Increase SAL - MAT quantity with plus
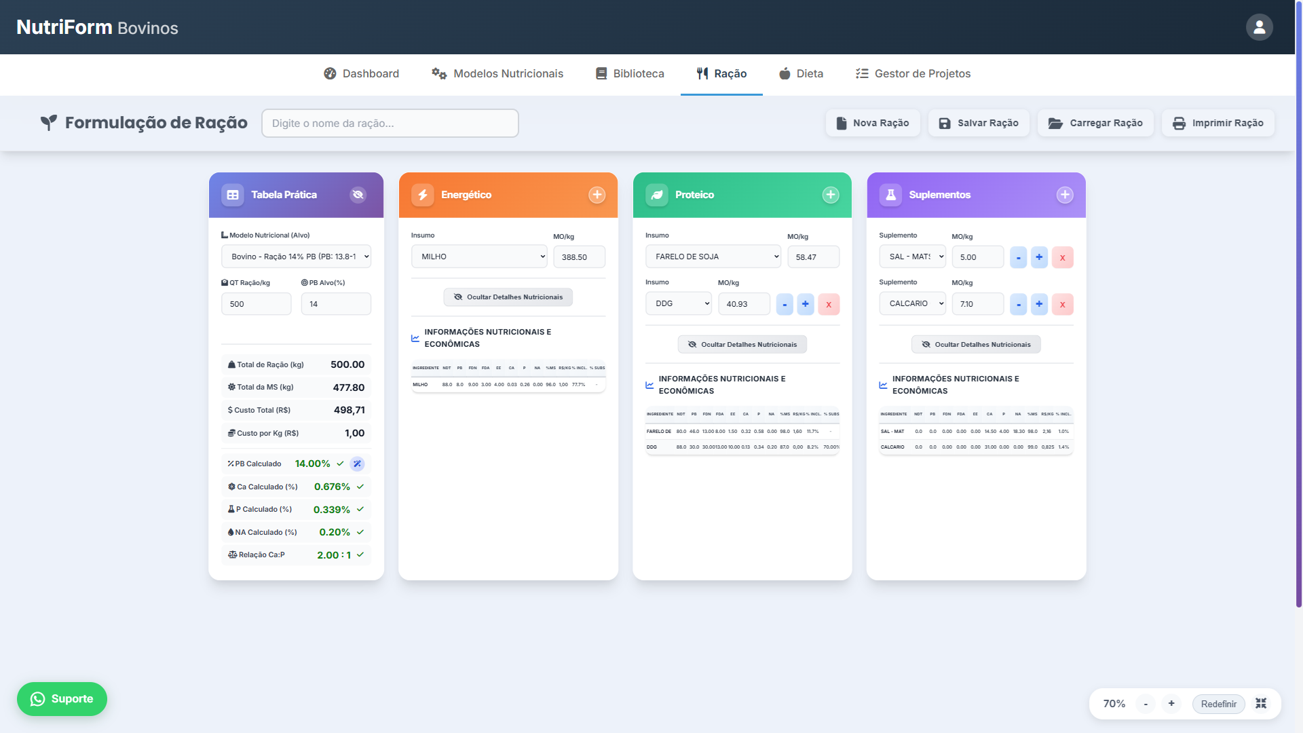The width and height of the screenshot is (1303, 733). coord(1039,257)
